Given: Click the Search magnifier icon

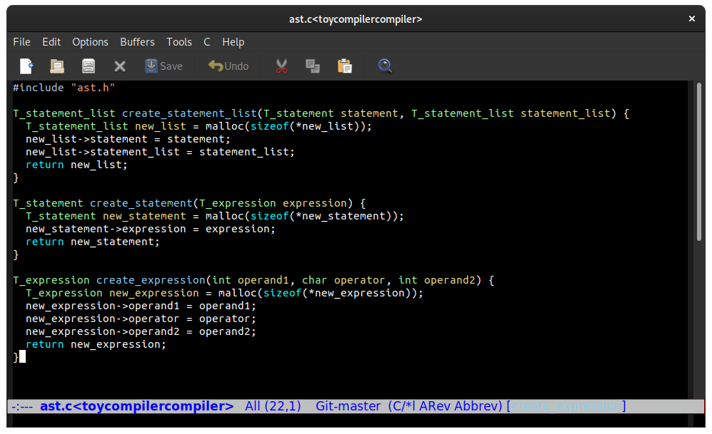Looking at the screenshot, I should [x=385, y=66].
